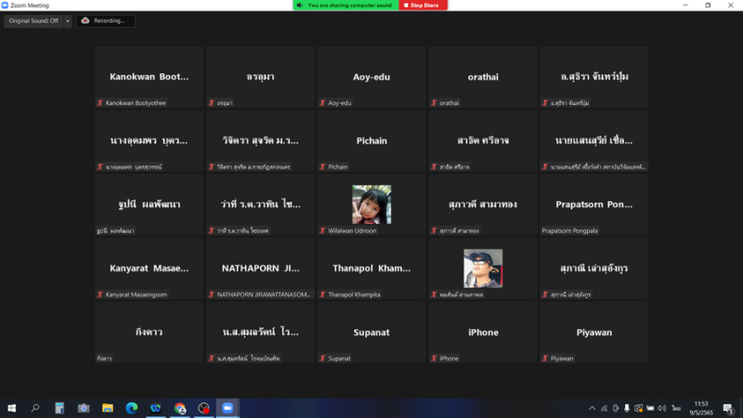The image size is (743, 418).
Task: Click the Recording cloud indicator
Action: click(105, 20)
